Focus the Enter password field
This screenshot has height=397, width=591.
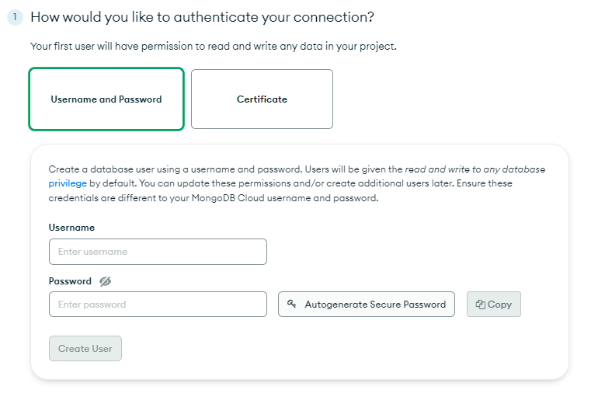click(158, 305)
